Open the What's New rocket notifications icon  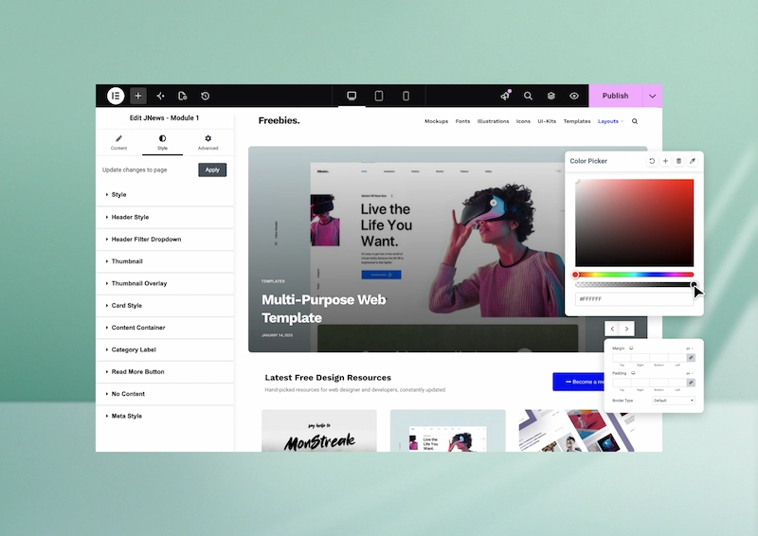coord(505,96)
